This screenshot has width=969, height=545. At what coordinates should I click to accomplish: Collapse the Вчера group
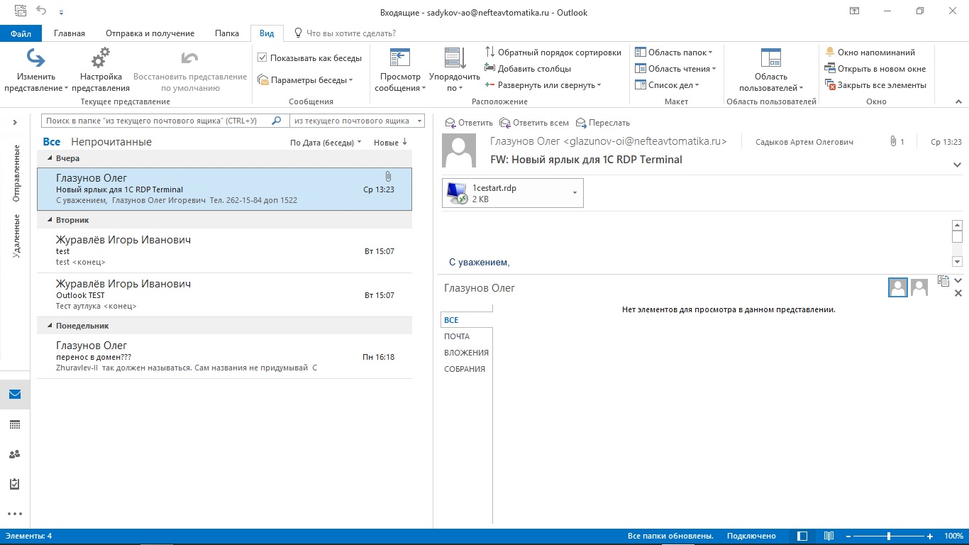click(x=50, y=158)
